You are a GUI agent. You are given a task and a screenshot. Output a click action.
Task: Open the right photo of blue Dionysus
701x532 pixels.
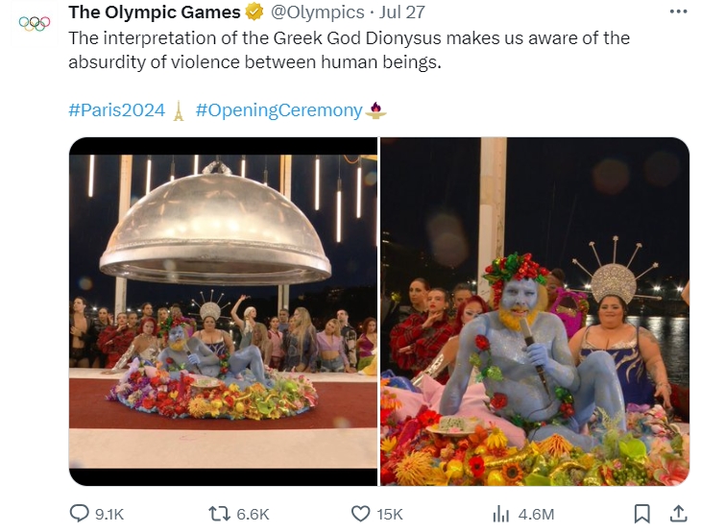pyautogui.click(x=535, y=311)
